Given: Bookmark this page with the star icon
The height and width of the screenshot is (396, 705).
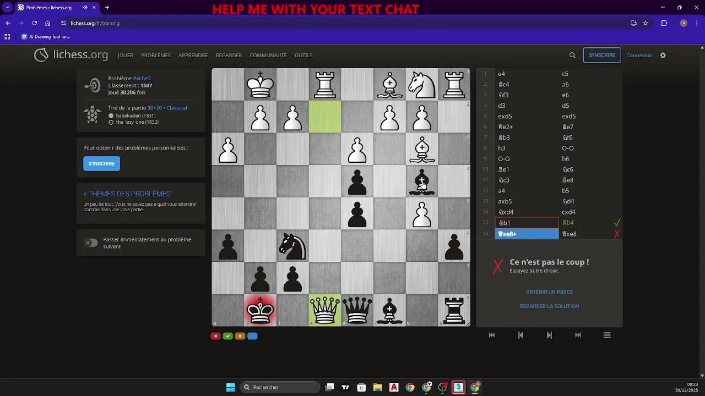Looking at the screenshot, I should (x=646, y=23).
